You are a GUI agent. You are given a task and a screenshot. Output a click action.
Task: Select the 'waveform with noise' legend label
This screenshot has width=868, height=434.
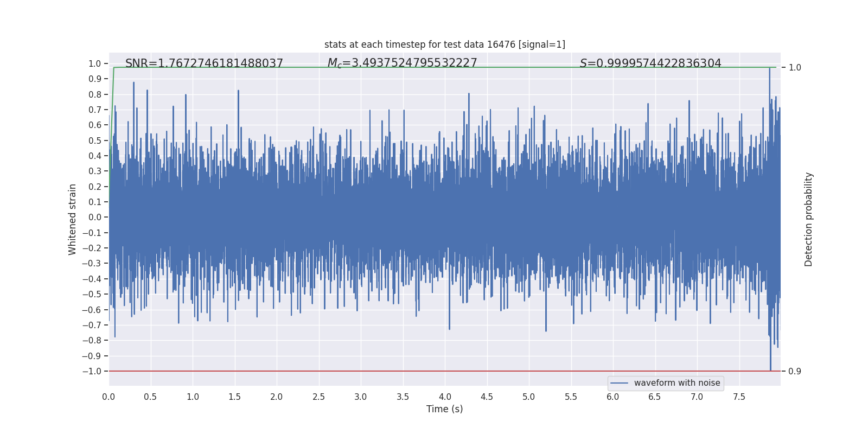676,383
